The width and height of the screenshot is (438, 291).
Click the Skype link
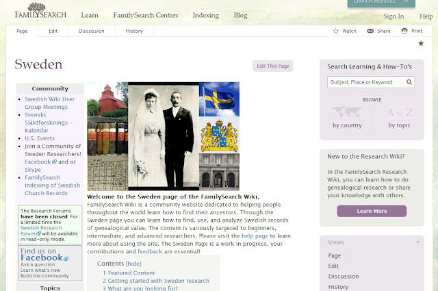tap(33, 170)
